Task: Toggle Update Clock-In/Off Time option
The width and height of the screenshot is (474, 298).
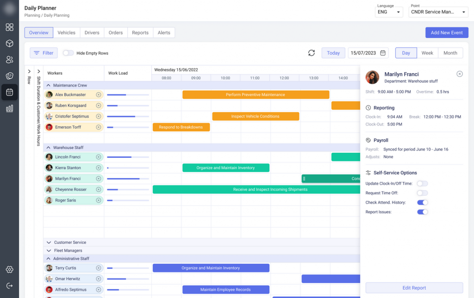Action: 422,183
